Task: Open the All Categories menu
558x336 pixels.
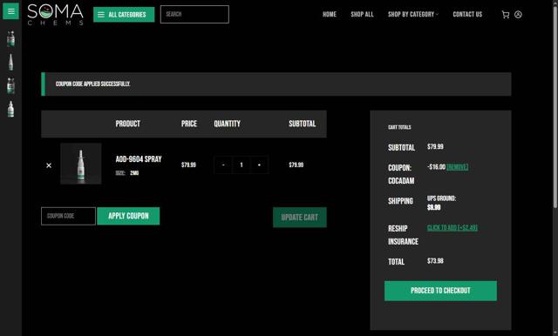Action: tap(124, 15)
